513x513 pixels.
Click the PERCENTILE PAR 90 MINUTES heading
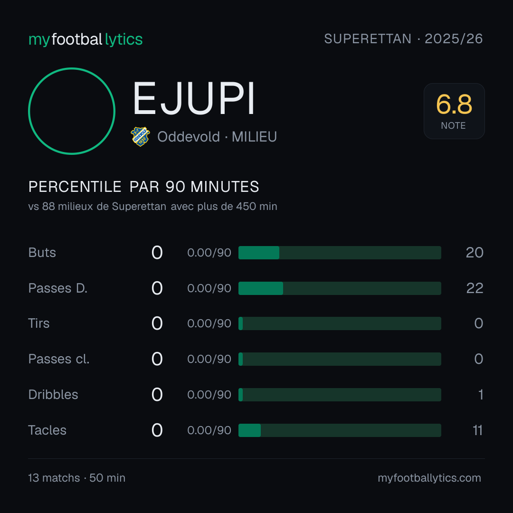[x=143, y=187]
